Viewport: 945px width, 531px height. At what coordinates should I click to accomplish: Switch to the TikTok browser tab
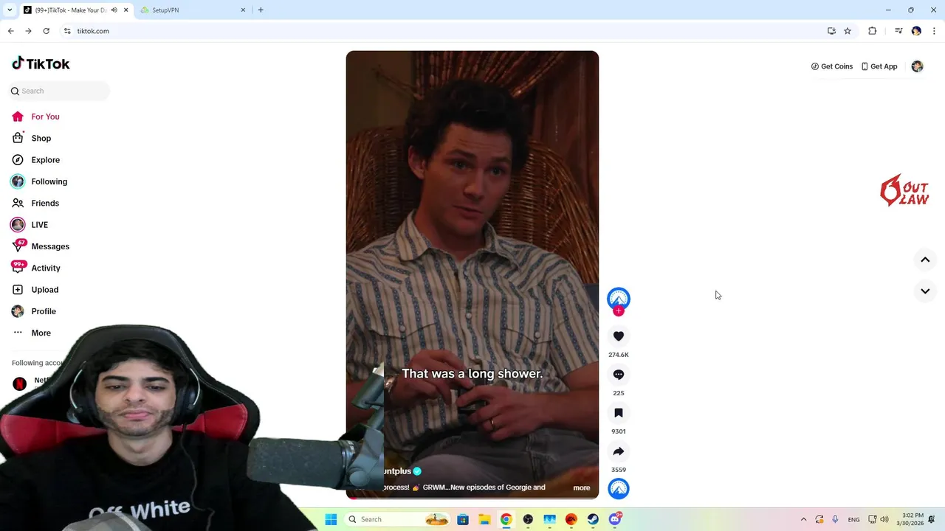point(70,10)
